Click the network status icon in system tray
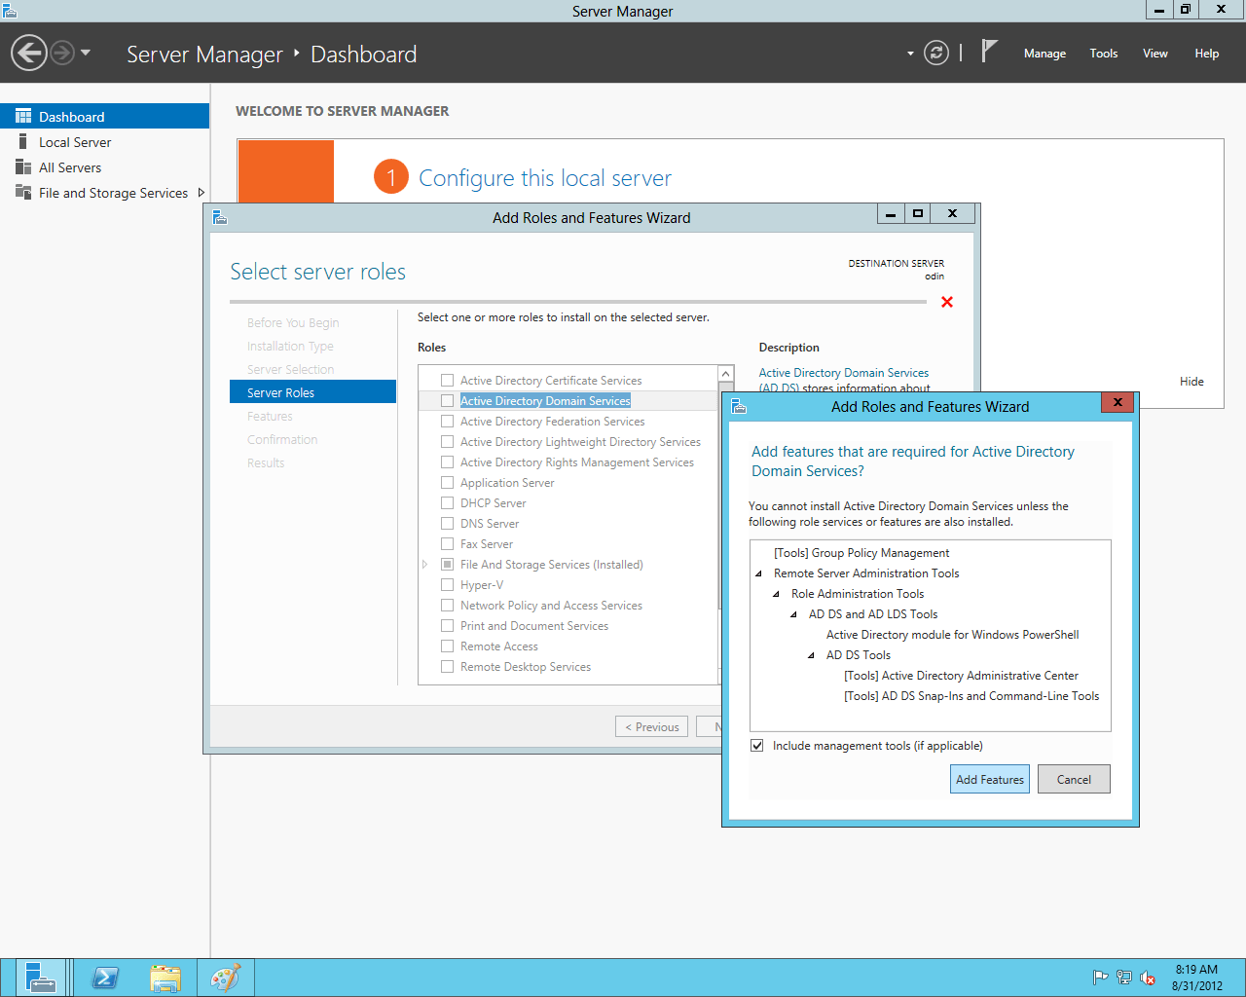The image size is (1246, 997). 1124,977
